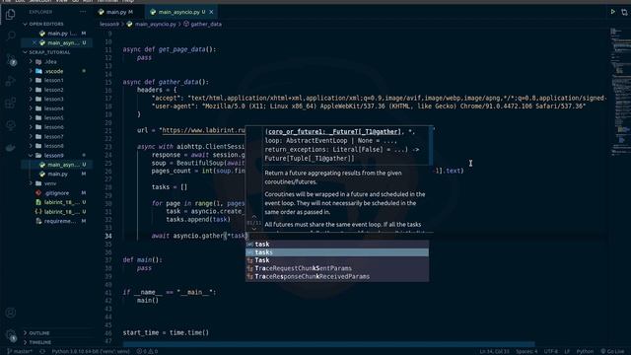This screenshot has height=355, width=631.
Task: Open the Accounts icon in activity bar
Action: (11, 313)
